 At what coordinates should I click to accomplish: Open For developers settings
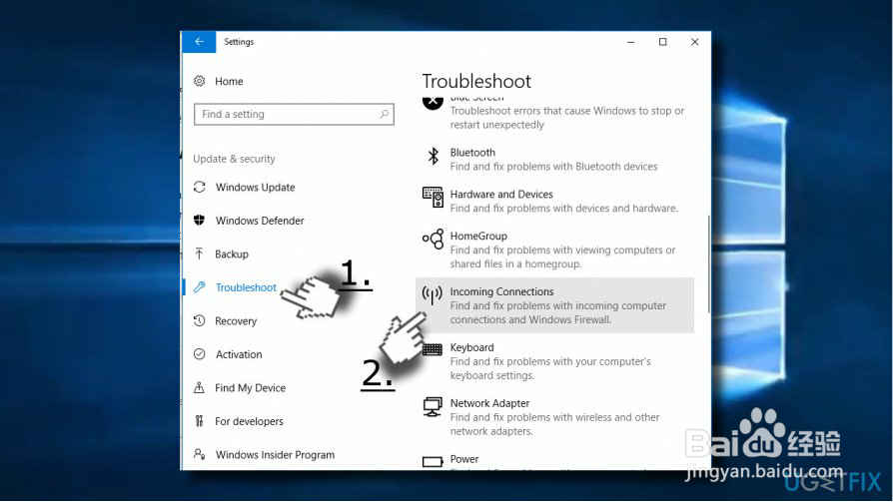[249, 421]
